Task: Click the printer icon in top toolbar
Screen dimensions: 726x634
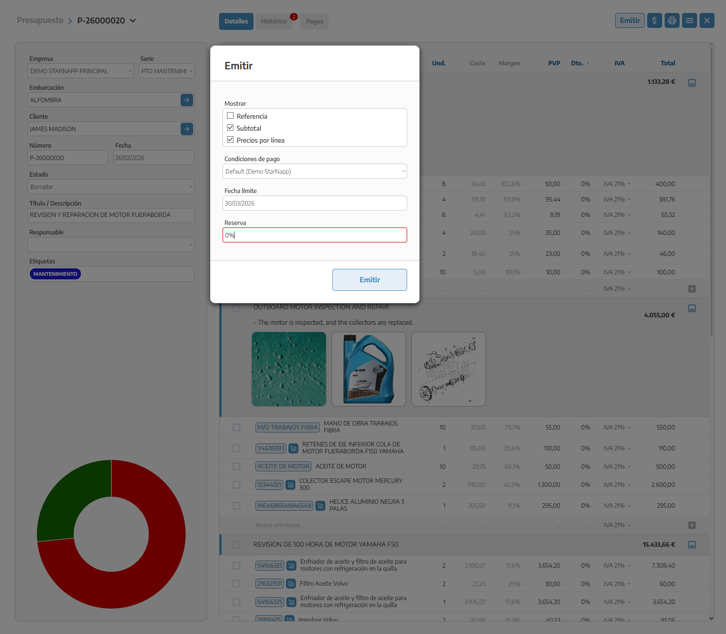Action: click(672, 20)
